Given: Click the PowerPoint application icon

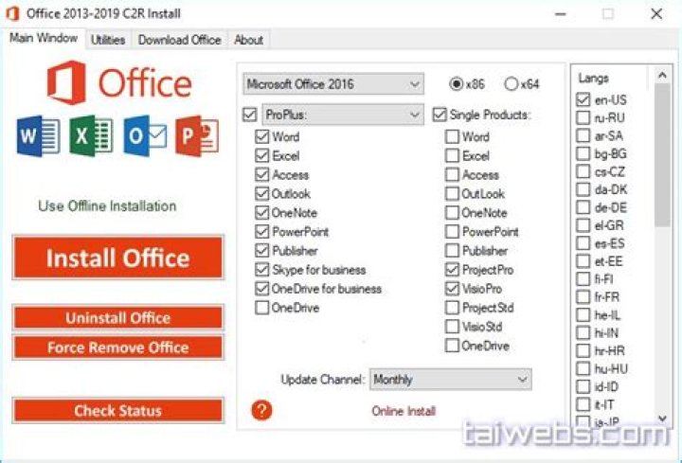Looking at the screenshot, I should [x=197, y=136].
